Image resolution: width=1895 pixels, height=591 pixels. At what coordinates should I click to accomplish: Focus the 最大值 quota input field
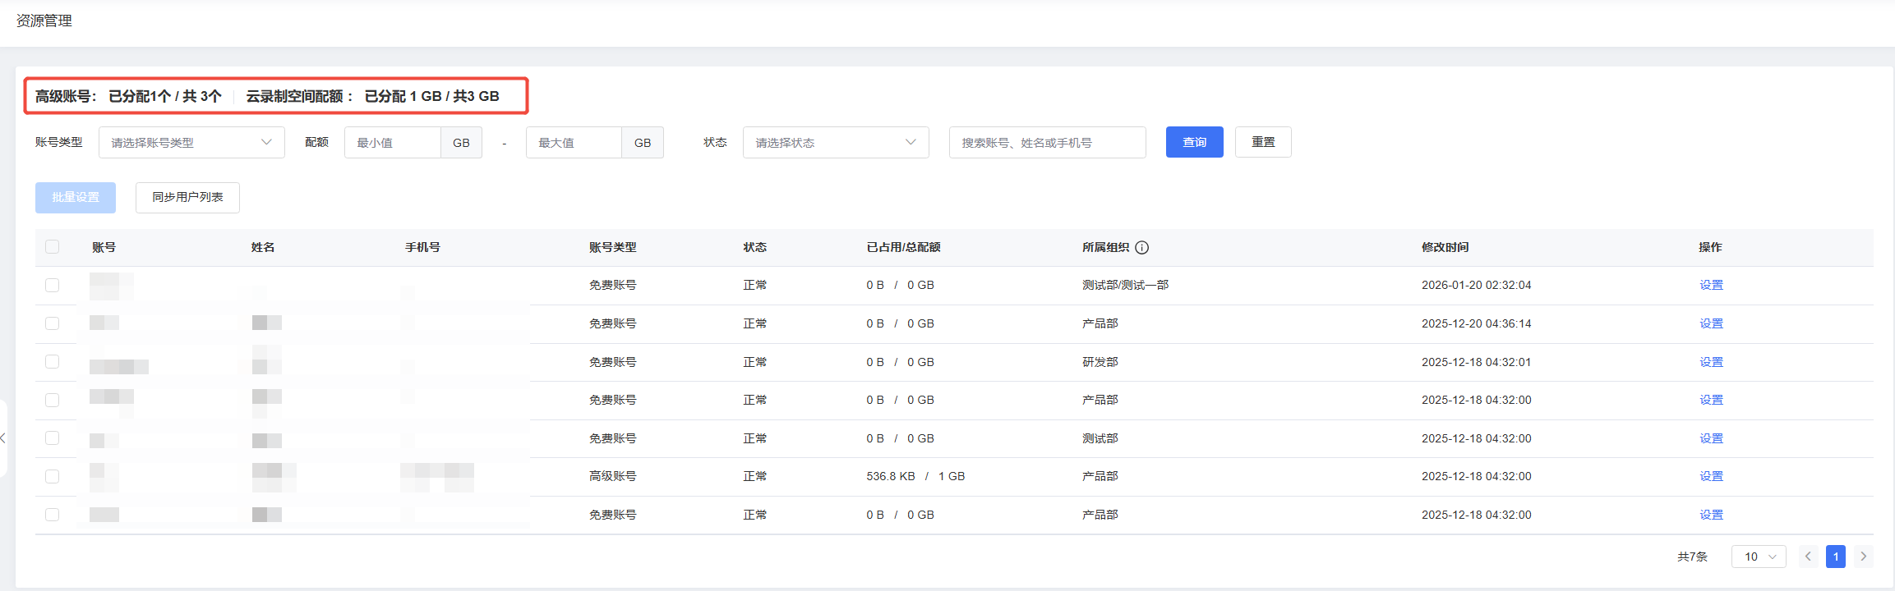(574, 143)
